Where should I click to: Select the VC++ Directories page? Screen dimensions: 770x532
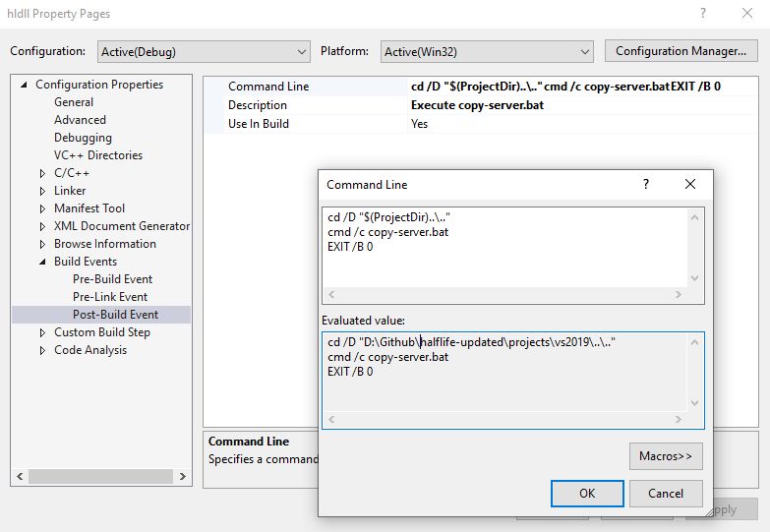tap(98, 155)
